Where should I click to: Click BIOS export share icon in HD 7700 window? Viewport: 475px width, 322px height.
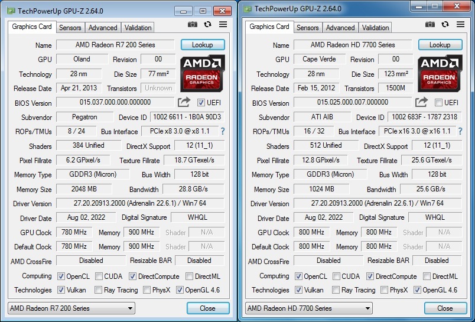(421, 102)
